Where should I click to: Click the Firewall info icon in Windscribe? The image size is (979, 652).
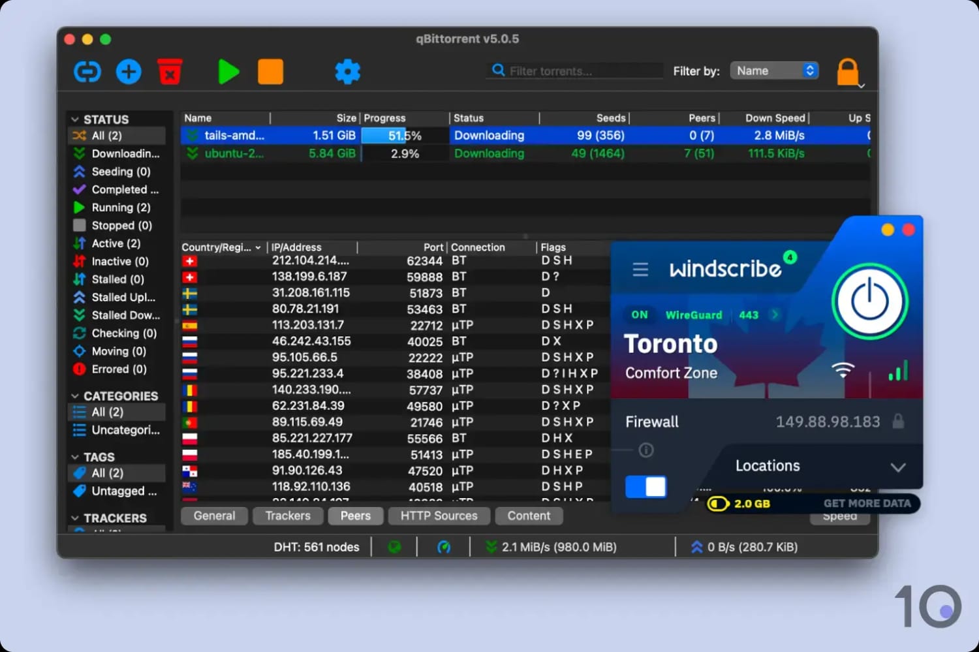pos(646,450)
